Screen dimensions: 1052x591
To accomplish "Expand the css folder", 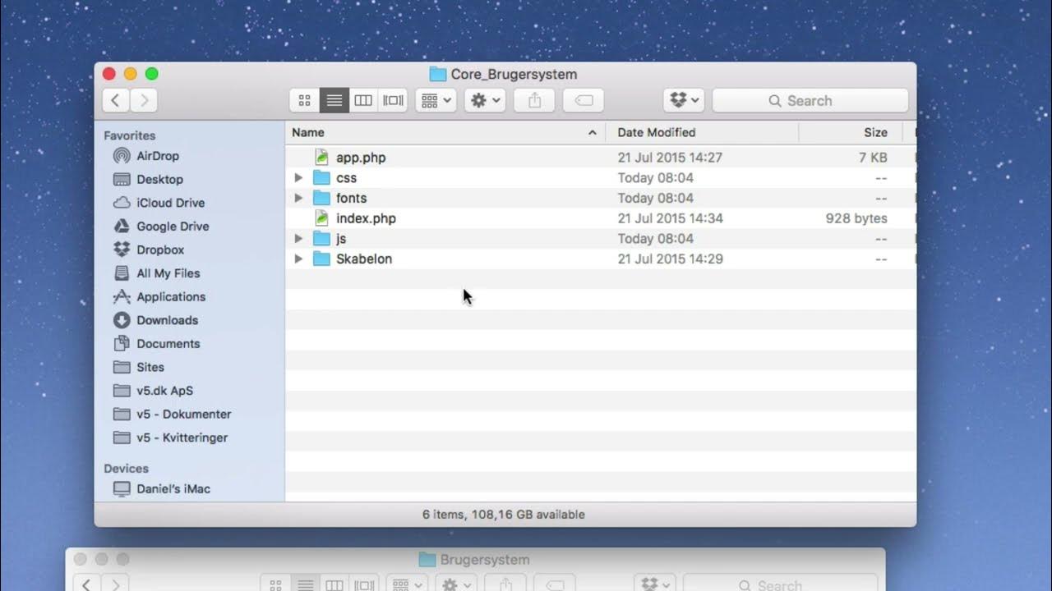I will click(298, 177).
